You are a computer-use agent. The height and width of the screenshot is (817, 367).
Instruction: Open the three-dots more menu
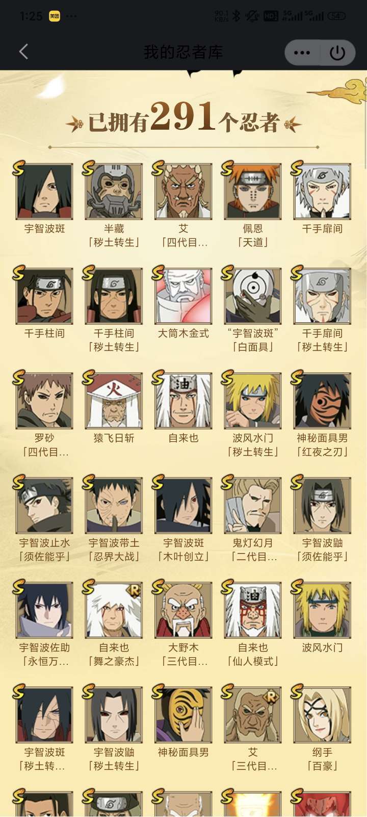click(x=302, y=52)
